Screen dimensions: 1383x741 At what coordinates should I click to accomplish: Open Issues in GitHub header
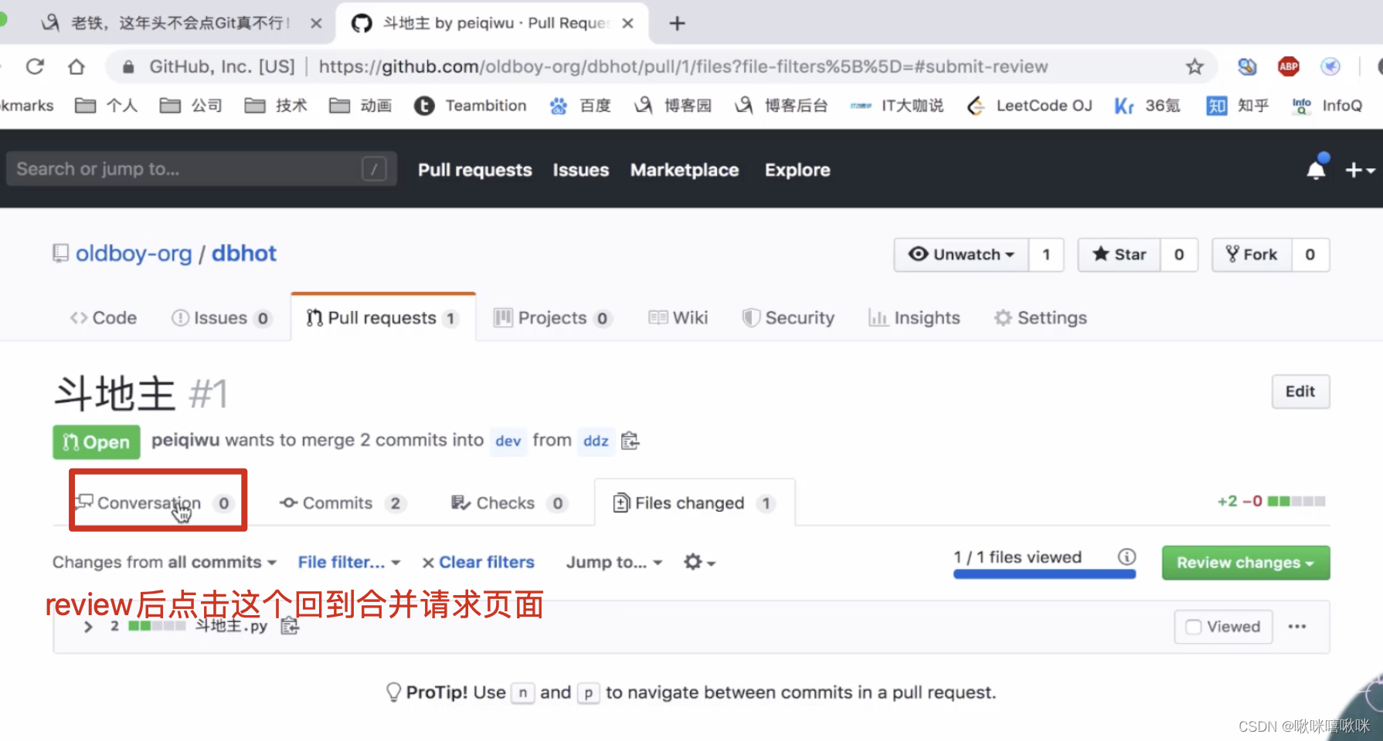coord(581,170)
